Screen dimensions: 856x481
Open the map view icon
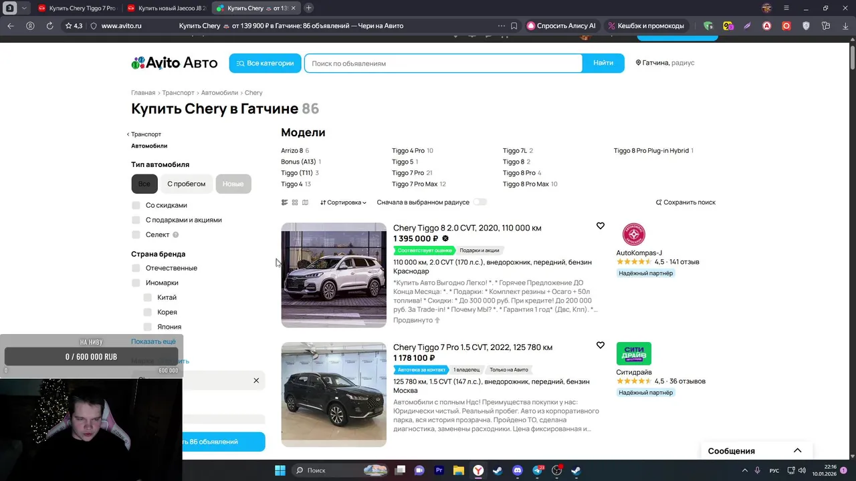point(305,202)
